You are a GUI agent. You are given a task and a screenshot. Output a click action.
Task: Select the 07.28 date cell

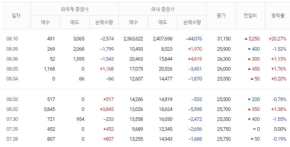(x=12, y=139)
